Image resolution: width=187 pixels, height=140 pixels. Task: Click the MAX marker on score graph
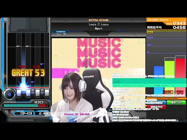[x=150, y=32]
